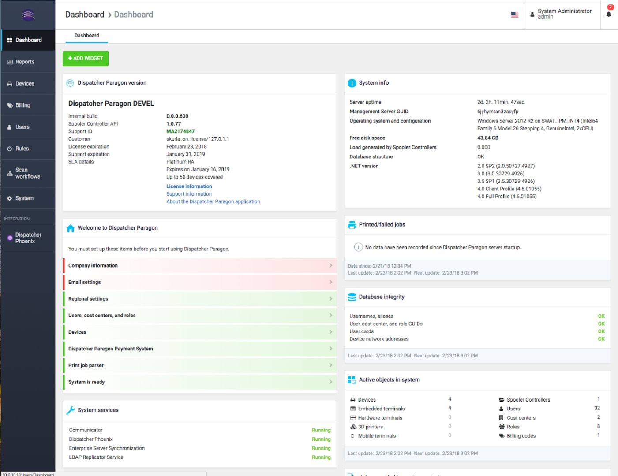Click the Users count 32
The width and height of the screenshot is (618, 476).
click(x=597, y=408)
